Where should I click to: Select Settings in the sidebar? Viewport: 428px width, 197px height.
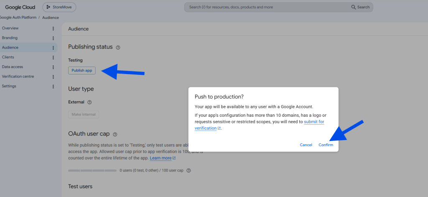pos(9,86)
